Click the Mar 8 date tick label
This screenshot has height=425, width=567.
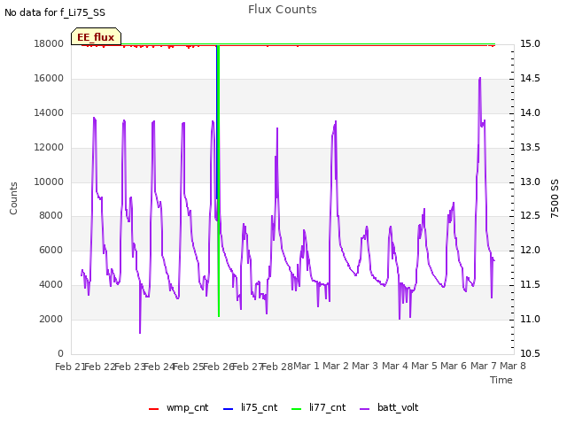pos(513,366)
